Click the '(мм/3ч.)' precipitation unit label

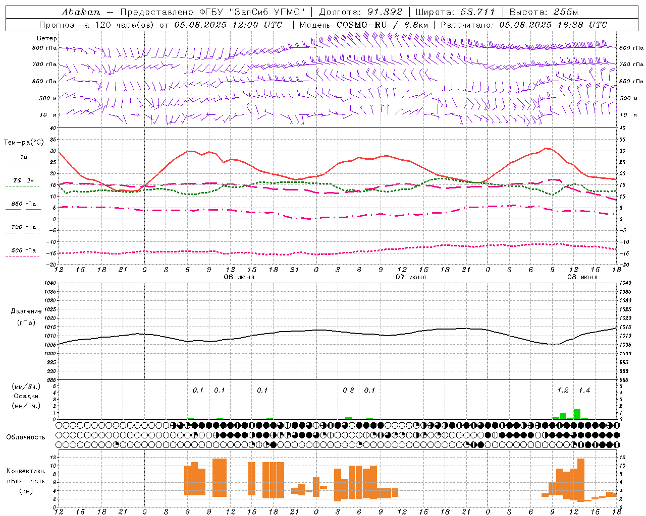[x=26, y=386]
